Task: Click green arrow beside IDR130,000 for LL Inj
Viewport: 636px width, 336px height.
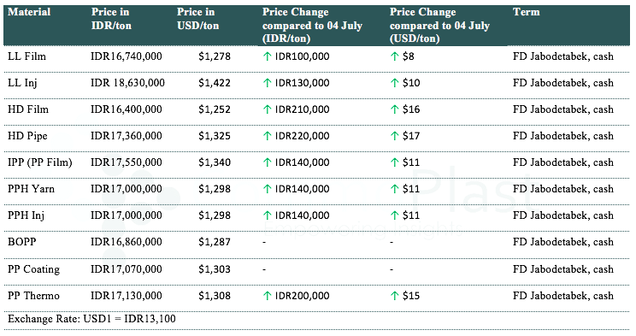Action: (x=267, y=83)
